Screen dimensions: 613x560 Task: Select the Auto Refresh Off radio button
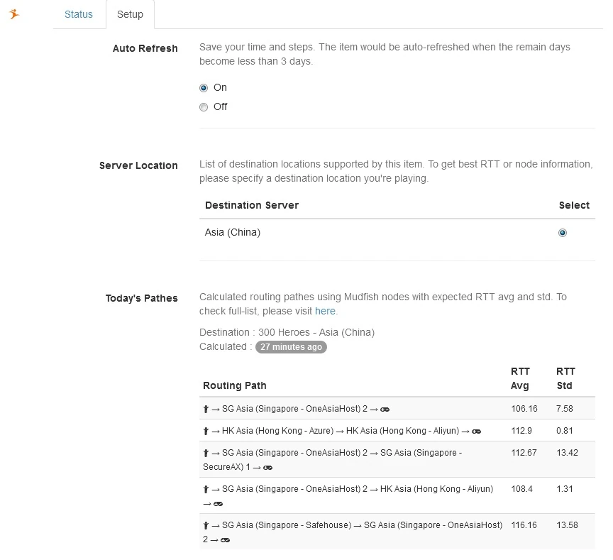pyautogui.click(x=204, y=107)
